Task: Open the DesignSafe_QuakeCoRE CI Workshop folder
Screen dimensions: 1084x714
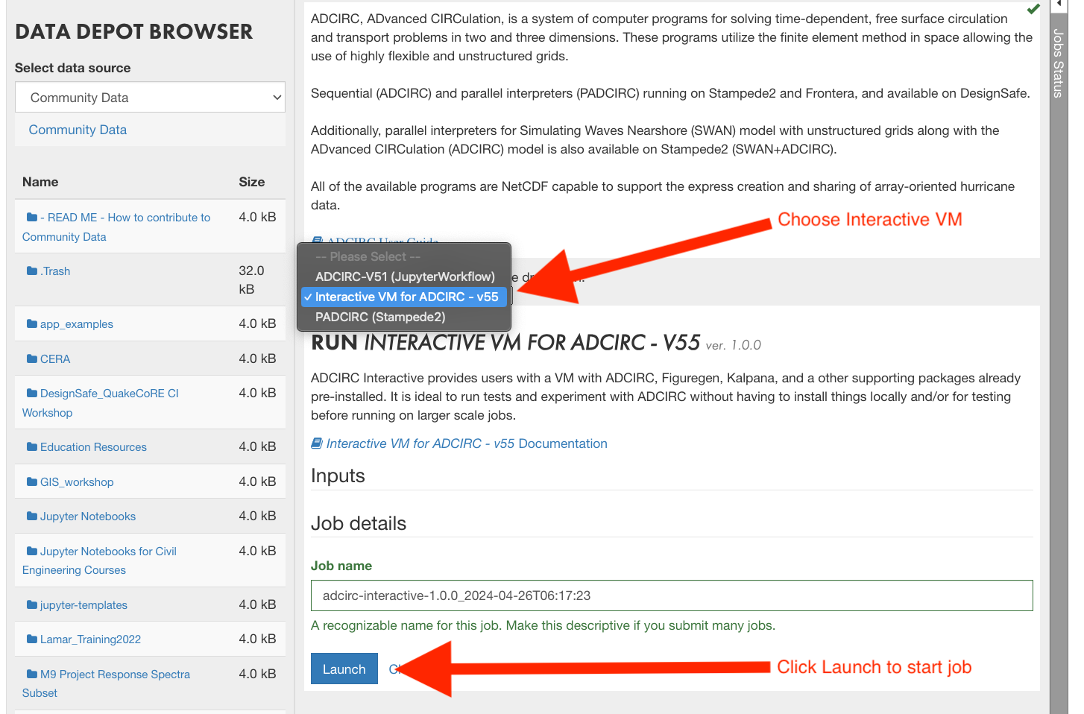Action: (101, 403)
